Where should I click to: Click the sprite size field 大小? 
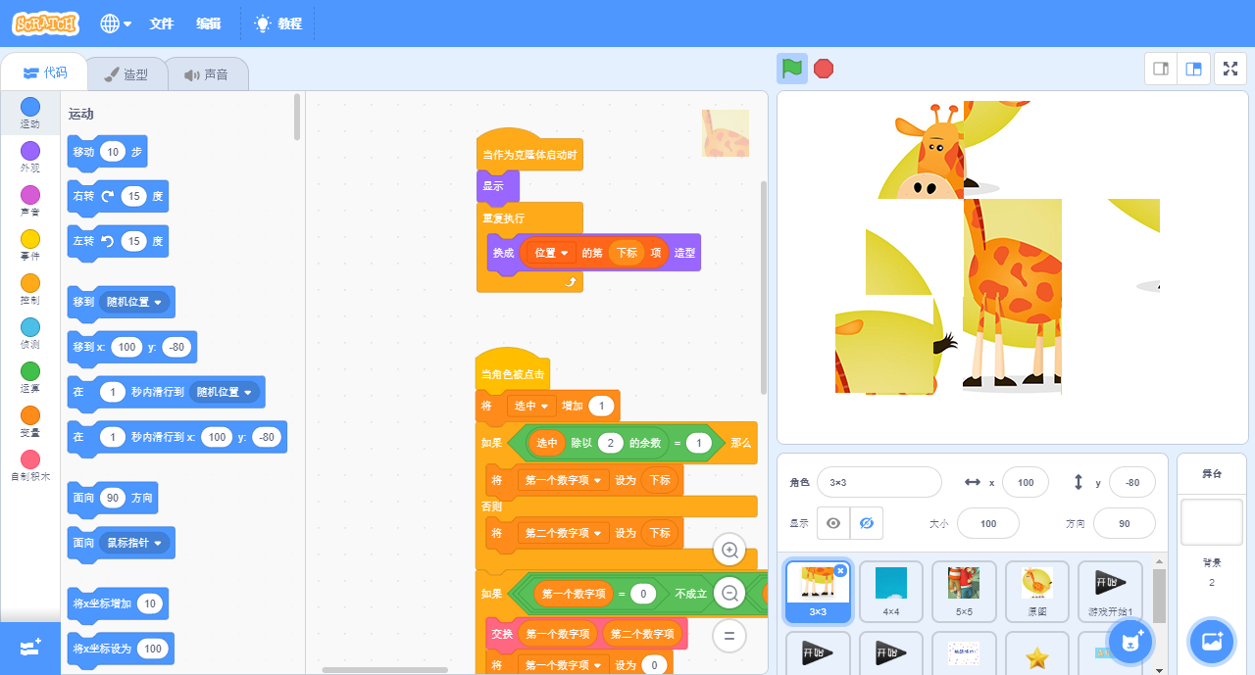click(988, 523)
